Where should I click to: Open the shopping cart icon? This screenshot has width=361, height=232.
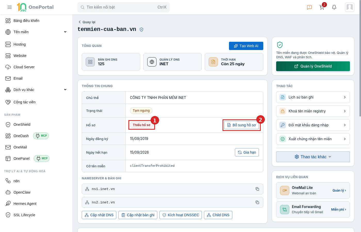[x=322, y=7]
